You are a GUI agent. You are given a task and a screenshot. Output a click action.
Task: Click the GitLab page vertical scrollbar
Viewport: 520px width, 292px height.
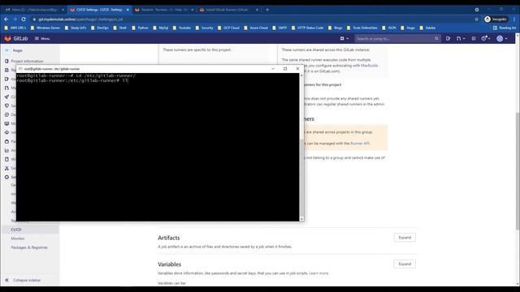518,170
